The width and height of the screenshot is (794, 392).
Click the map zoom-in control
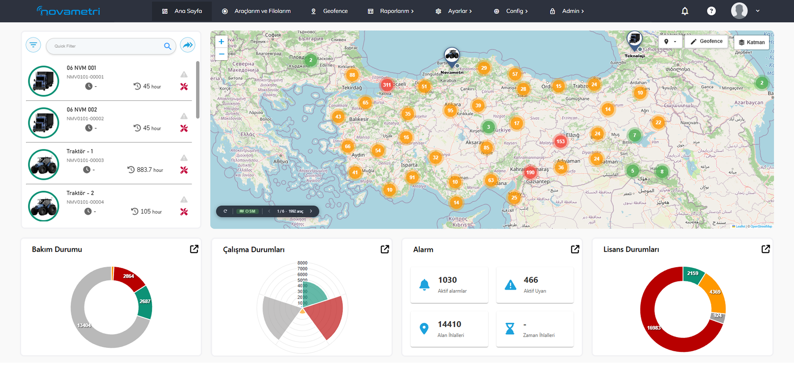(x=221, y=41)
